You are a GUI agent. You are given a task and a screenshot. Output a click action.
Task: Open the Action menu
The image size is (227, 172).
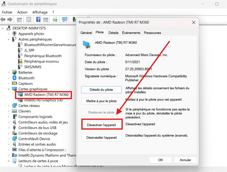(x=22, y=12)
